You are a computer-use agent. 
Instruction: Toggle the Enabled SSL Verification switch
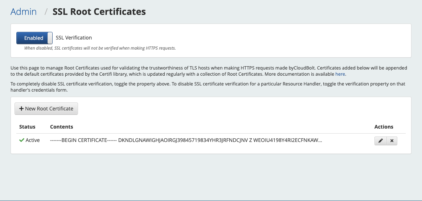[x=34, y=38]
